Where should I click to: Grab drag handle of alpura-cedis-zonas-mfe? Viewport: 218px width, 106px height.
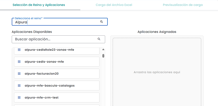[x=19, y=62]
